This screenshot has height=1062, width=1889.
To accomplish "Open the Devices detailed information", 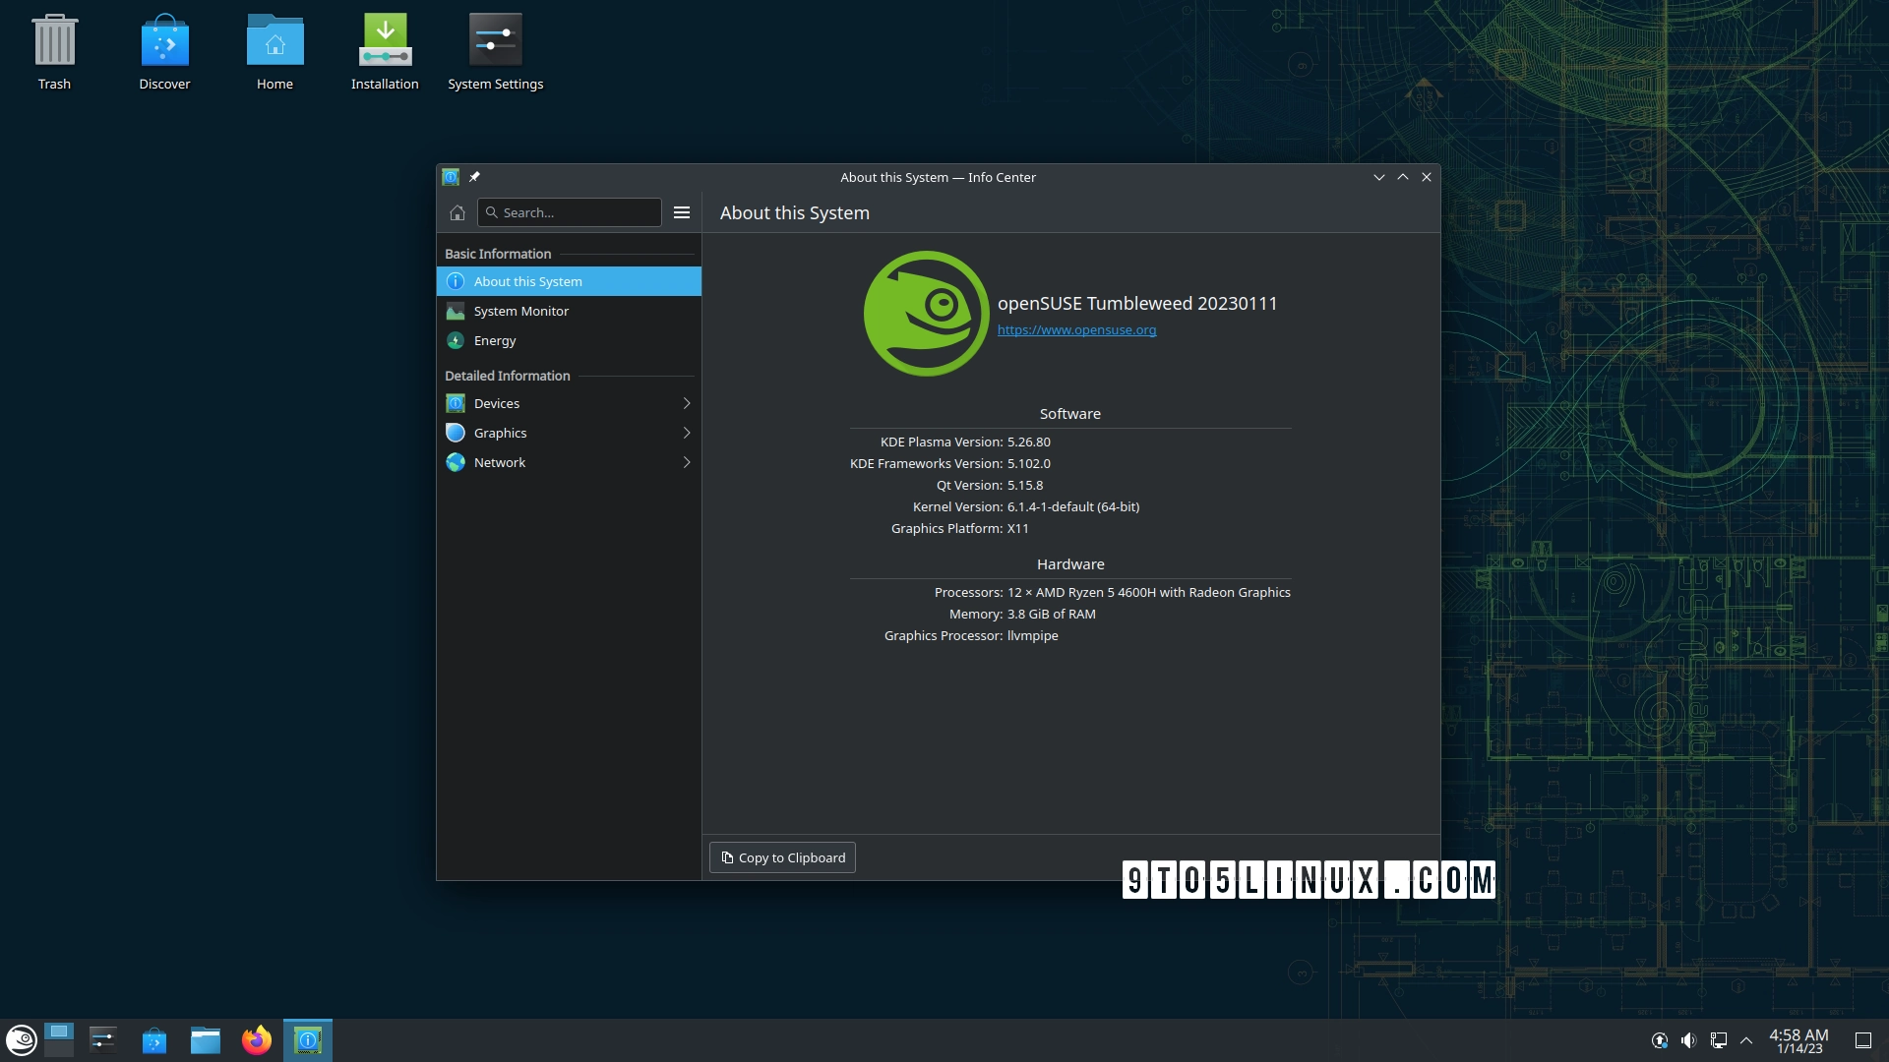I will click(x=497, y=403).
